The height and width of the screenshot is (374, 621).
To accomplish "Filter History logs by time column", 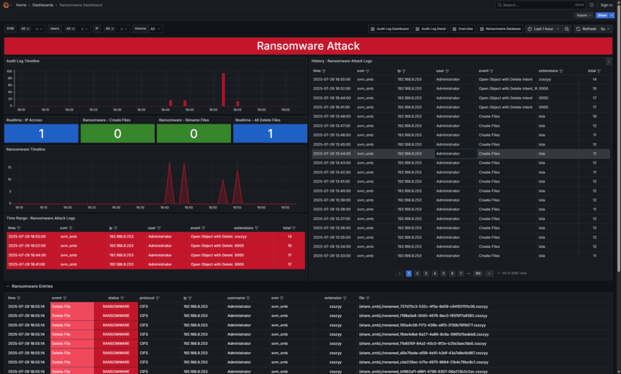I will (x=324, y=72).
